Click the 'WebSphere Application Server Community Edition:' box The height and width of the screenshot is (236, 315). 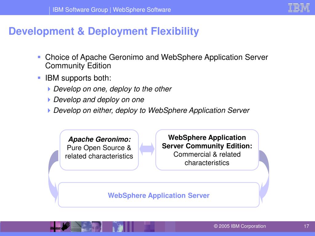pos(207,150)
